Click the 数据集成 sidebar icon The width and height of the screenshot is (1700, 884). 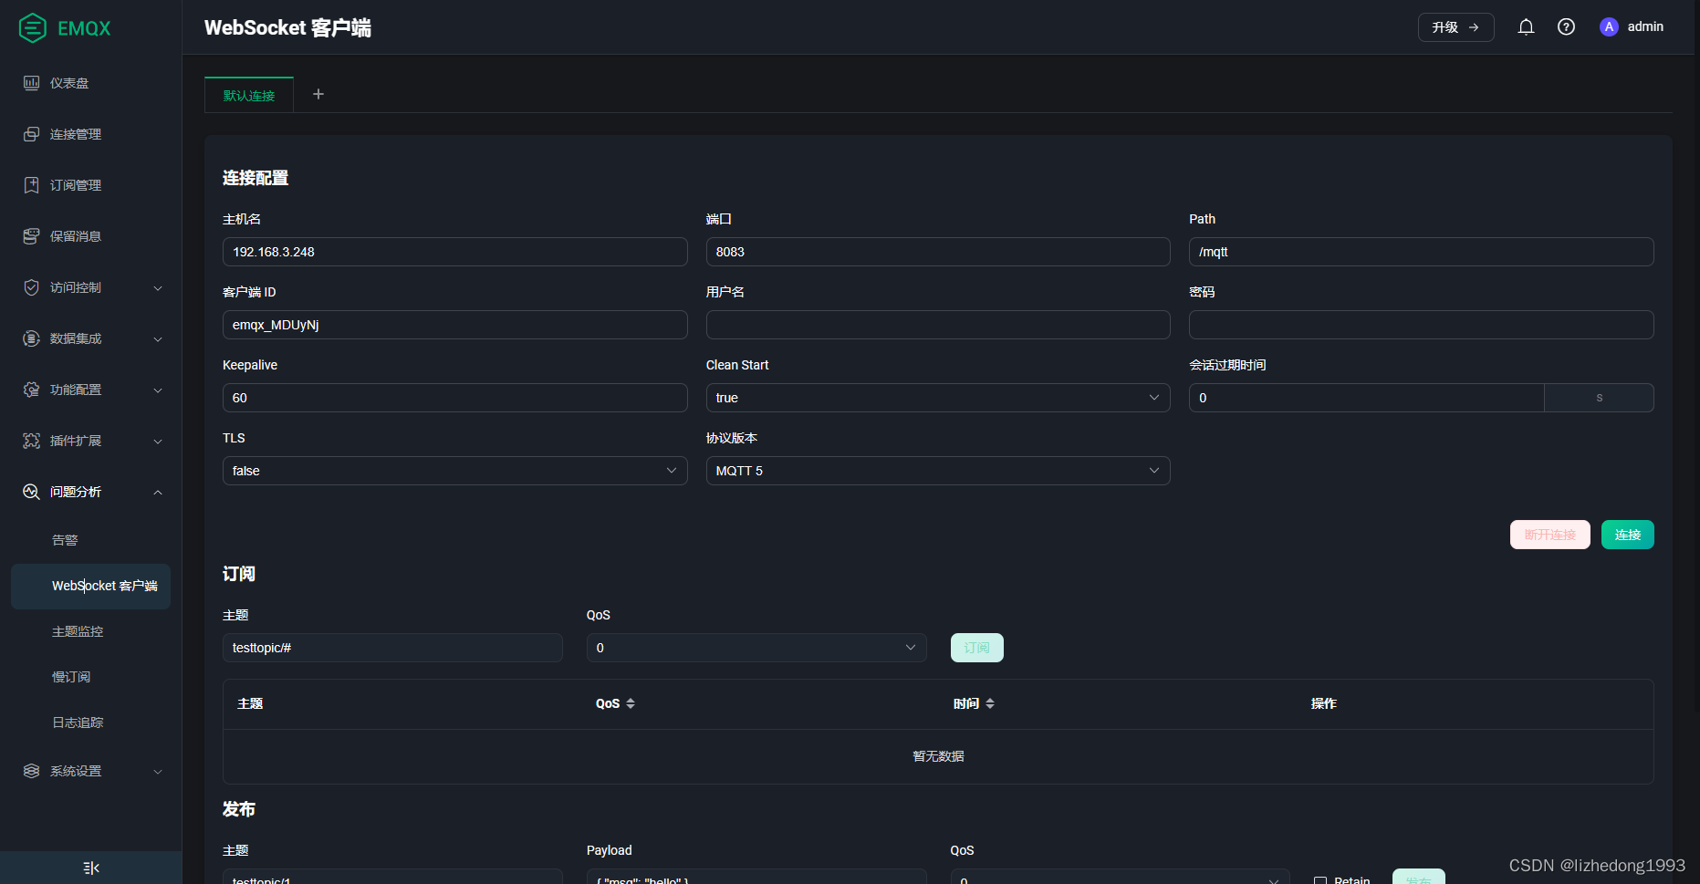pyautogui.click(x=31, y=338)
